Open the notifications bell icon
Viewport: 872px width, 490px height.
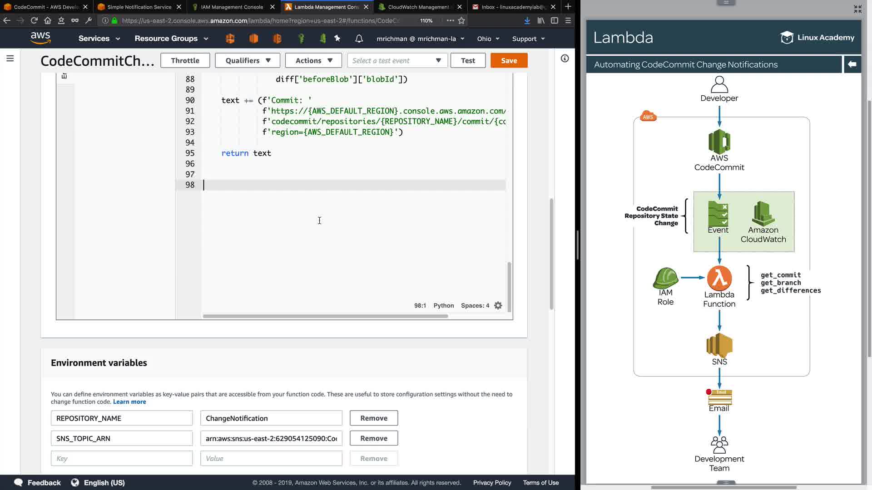[x=359, y=39]
